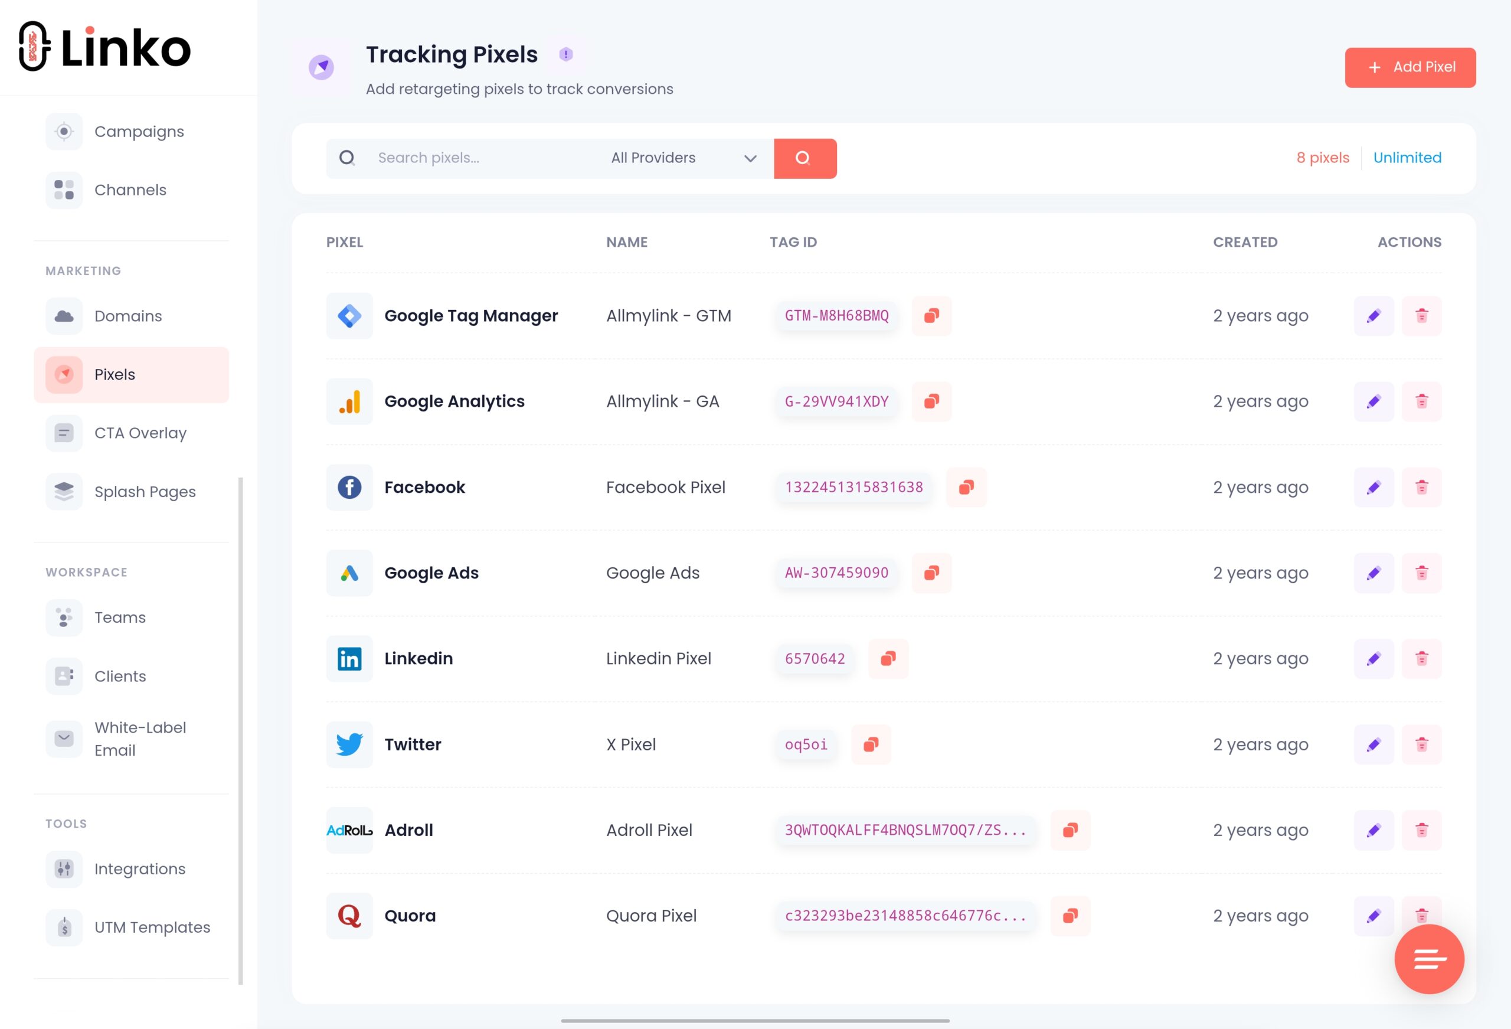Viewport: 1511px width, 1029px height.
Task: Click the Twitter bird logo
Action: point(349,744)
